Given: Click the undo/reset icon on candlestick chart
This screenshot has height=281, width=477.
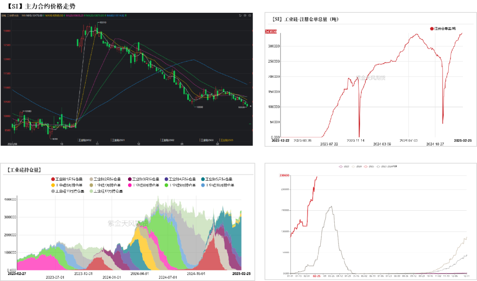Looking at the screenshot, I should click(x=240, y=15).
